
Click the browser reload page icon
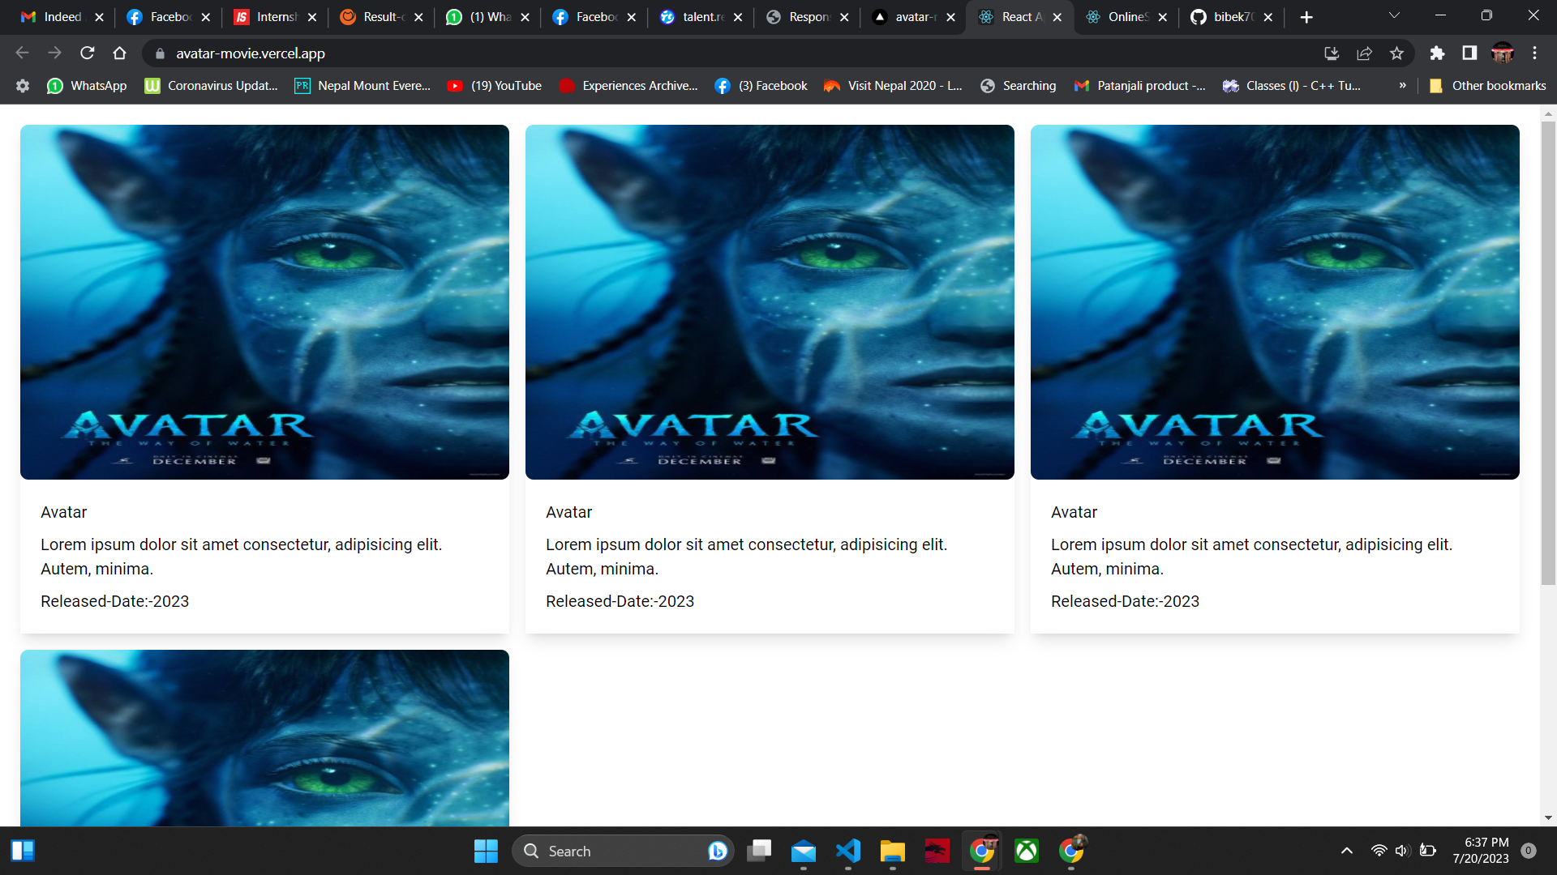(88, 53)
